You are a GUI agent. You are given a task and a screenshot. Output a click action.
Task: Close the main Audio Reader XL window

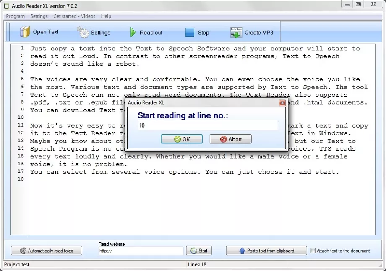pos(373,5)
